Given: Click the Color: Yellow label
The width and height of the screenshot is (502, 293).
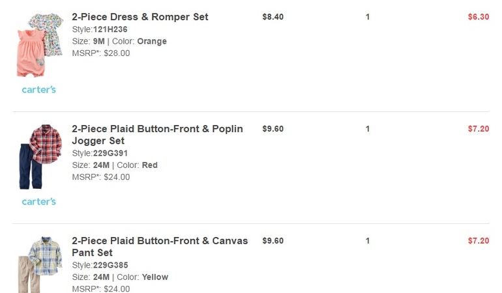Looking at the screenshot, I should pyautogui.click(x=142, y=277).
